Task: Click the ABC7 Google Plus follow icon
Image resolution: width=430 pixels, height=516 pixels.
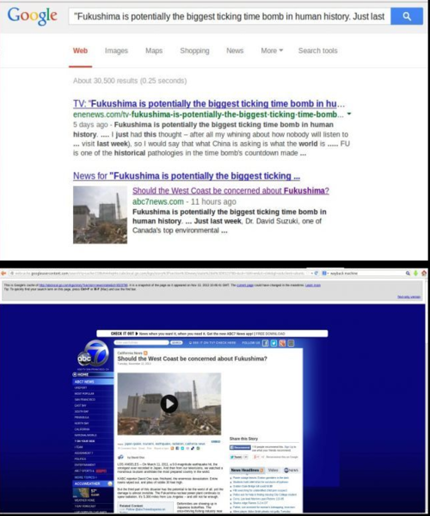Action: click(282, 343)
